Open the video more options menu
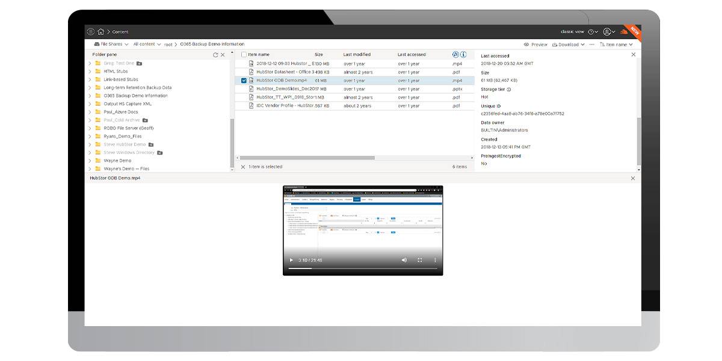 point(435,260)
